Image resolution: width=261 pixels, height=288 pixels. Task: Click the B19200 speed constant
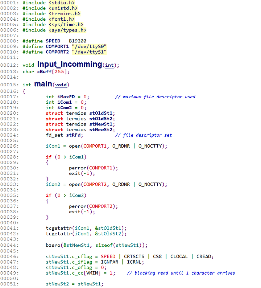click(x=78, y=41)
